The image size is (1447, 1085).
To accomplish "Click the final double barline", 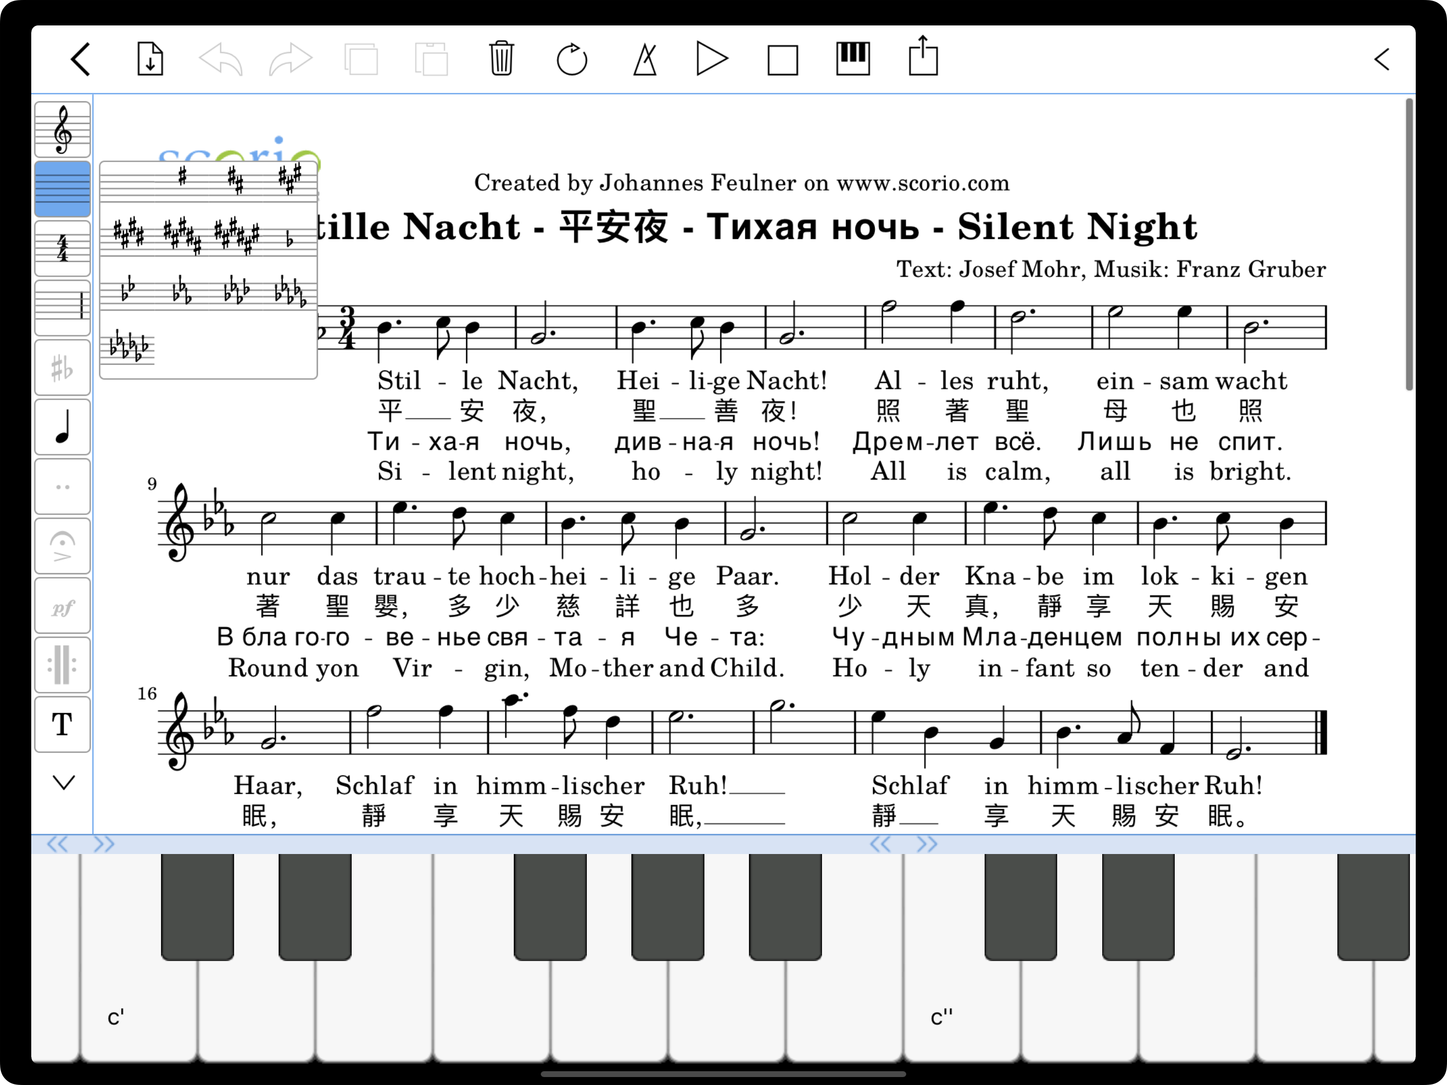I will tap(1321, 732).
